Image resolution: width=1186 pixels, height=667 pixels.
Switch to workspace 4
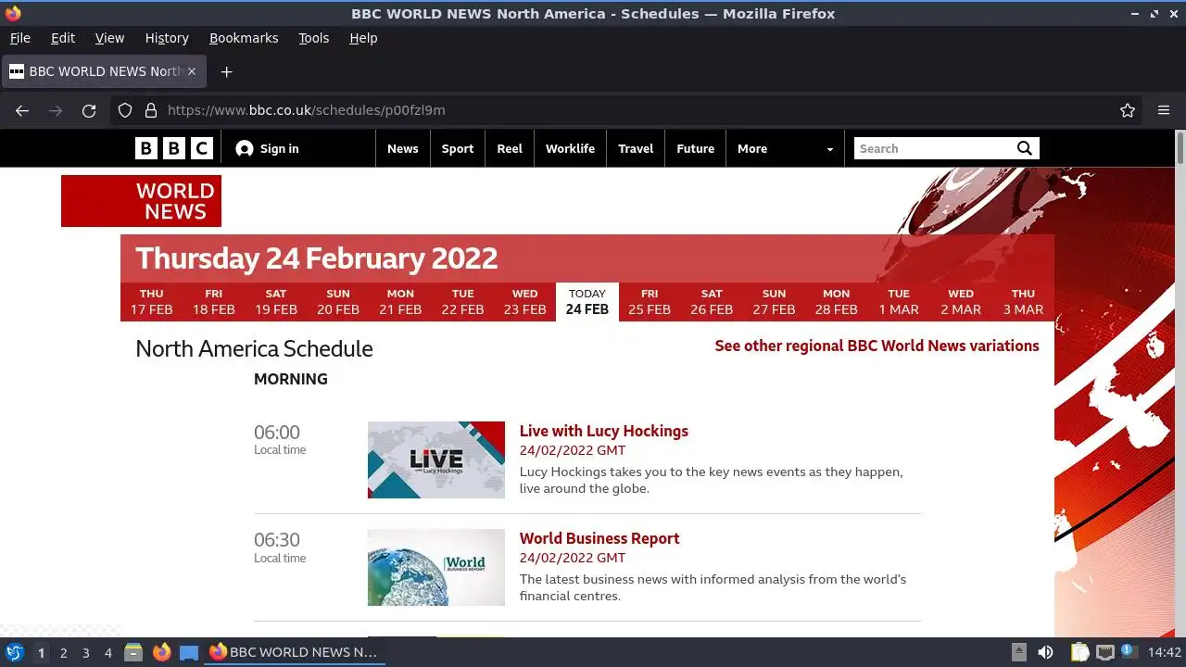pos(108,653)
